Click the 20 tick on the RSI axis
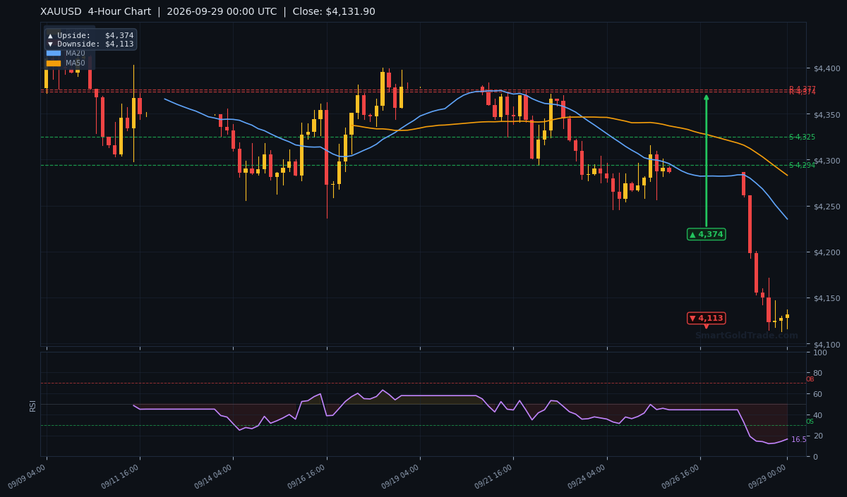 click(818, 436)
